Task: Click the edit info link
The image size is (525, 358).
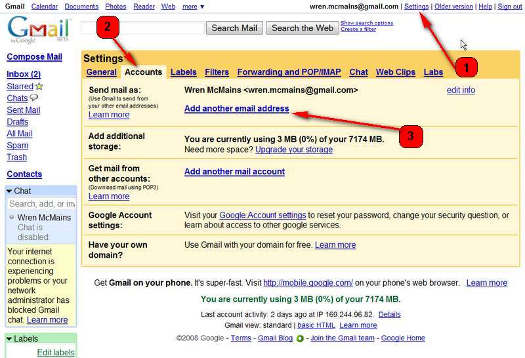Action: tap(461, 90)
